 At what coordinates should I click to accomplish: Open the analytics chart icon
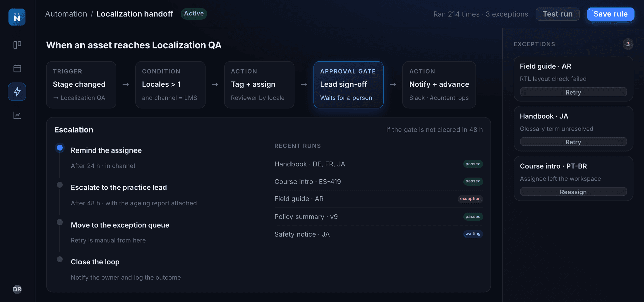pos(17,115)
